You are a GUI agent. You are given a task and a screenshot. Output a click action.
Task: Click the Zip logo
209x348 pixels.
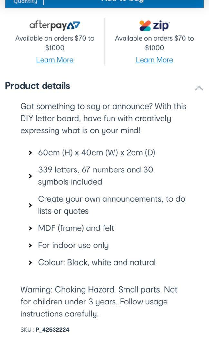pos(154,25)
